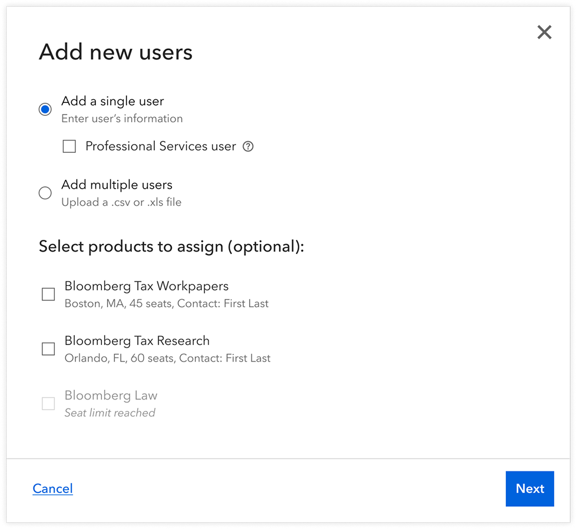Image resolution: width=577 pixels, height=529 pixels.
Task: Click the grayed-out Bloomberg Law label
Action: coord(111,396)
